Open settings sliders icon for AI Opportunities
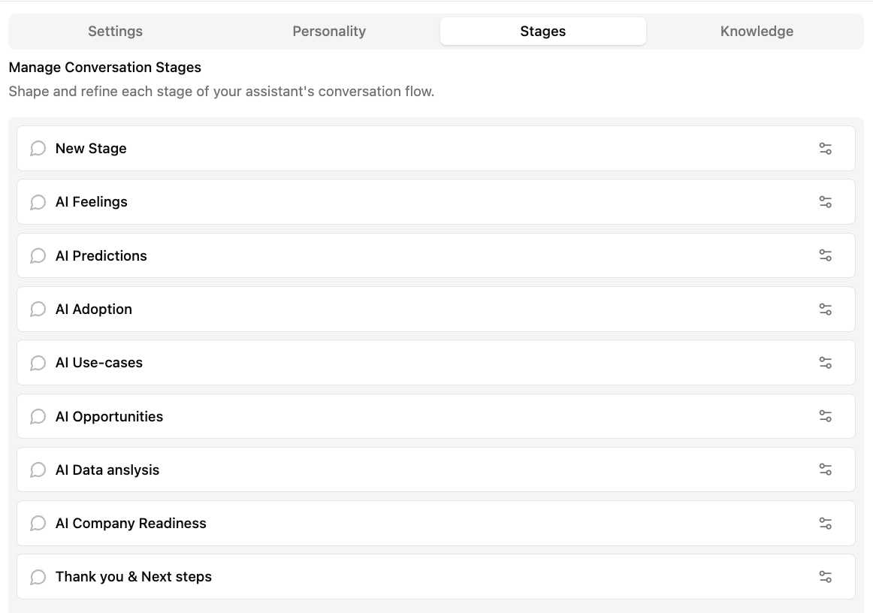 [825, 416]
